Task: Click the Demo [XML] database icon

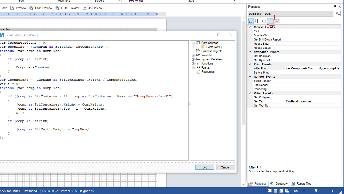Action: [203, 47]
